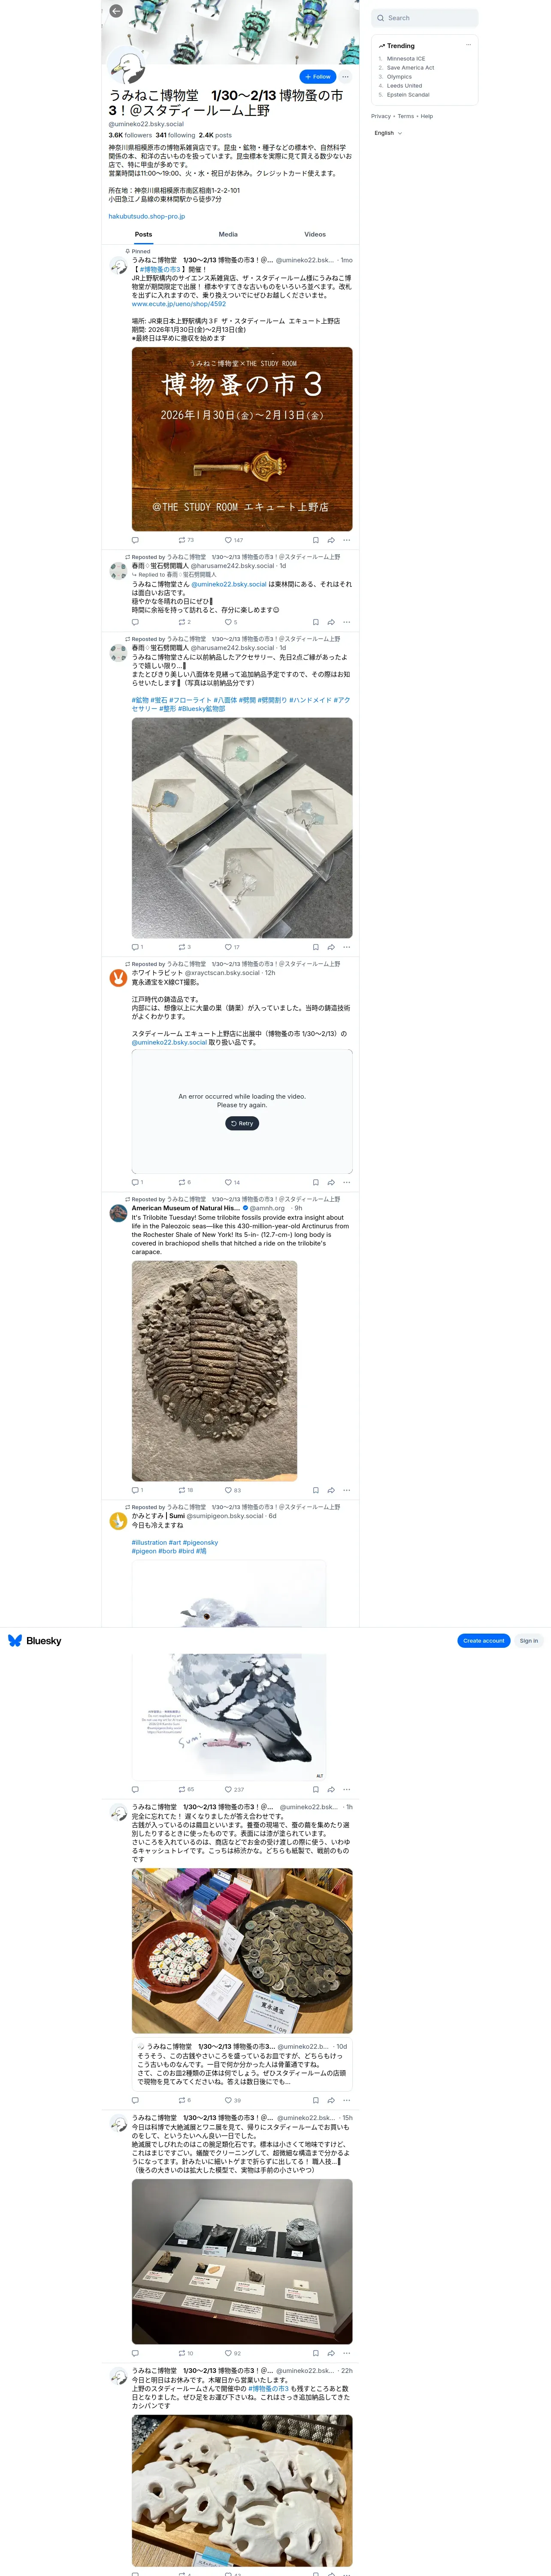Image resolution: width=551 pixels, height=2576 pixels.
Task: Go back using the arrow icon
Action: point(116,11)
